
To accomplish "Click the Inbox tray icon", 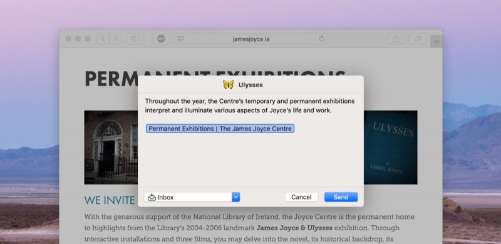I will tap(152, 197).
